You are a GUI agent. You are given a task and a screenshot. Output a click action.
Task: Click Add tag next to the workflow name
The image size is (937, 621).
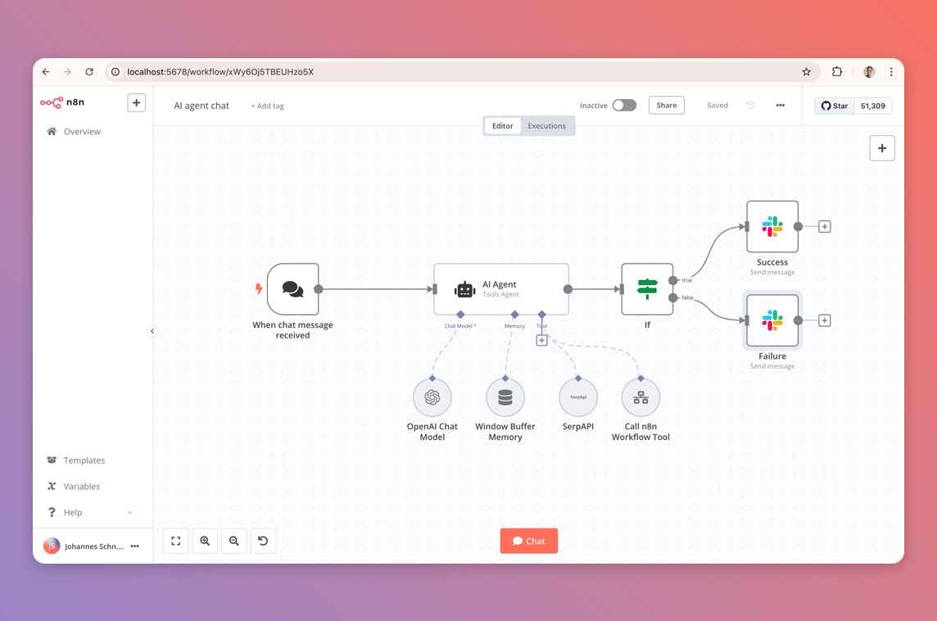coord(267,106)
